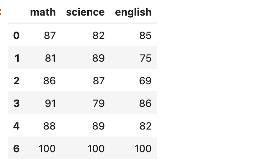Image resolution: width=280 pixels, height=167 pixels.
Task: Click the math column header
Action: coord(43,12)
